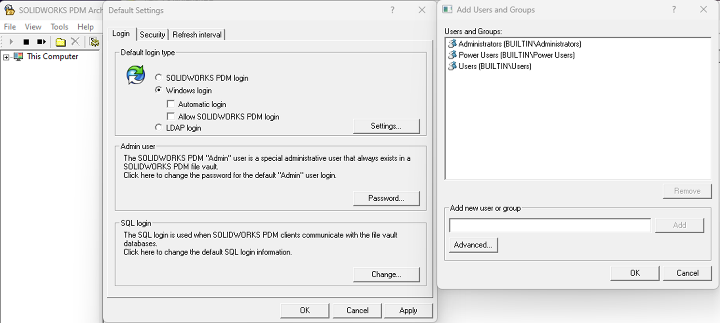Click the Start service play icon
Image resolution: width=720 pixels, height=323 pixels.
click(x=11, y=42)
